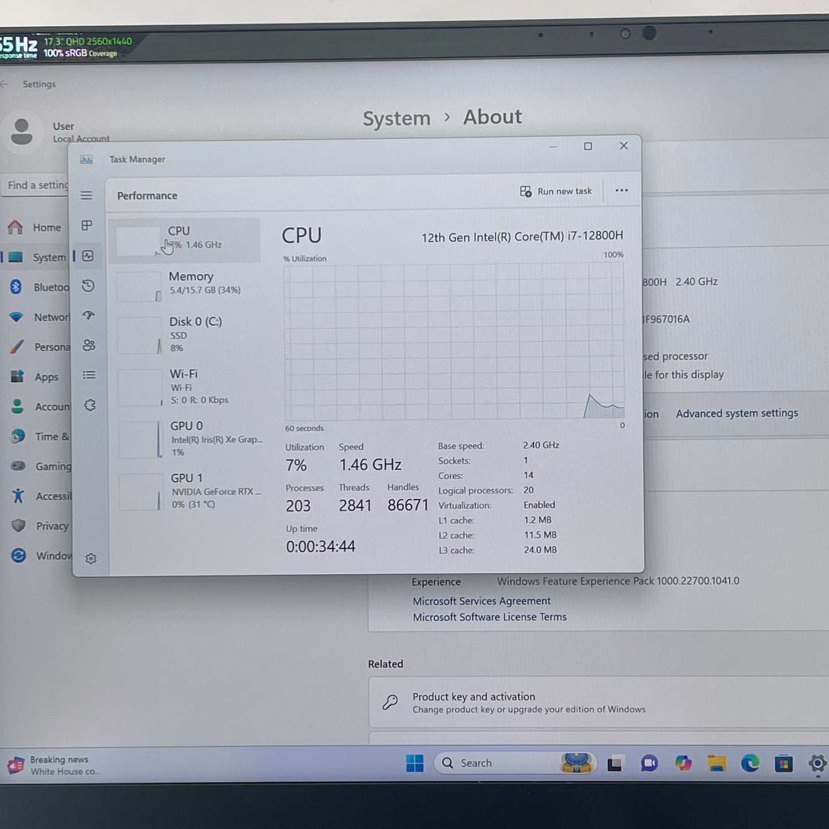Open the Services page in Task Manager
Viewport: 829px width, 829px height.
90,405
